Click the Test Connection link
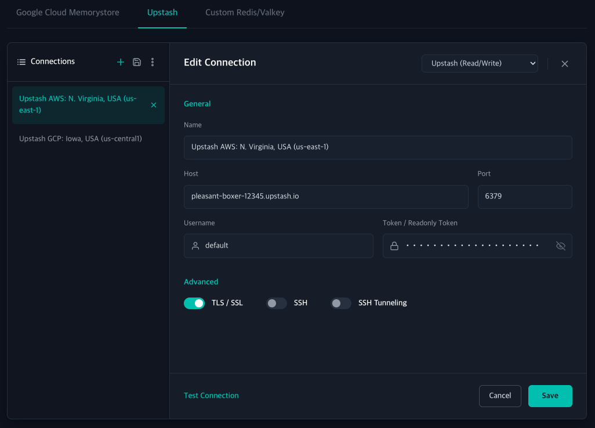The height and width of the screenshot is (428, 595). tap(211, 396)
